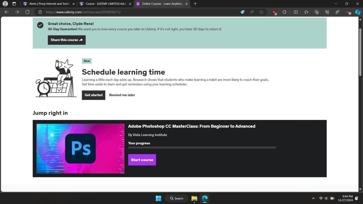Screen dimensions: 363x204
Task: Click the 'Schedule learning time' heading
Action: point(123,72)
